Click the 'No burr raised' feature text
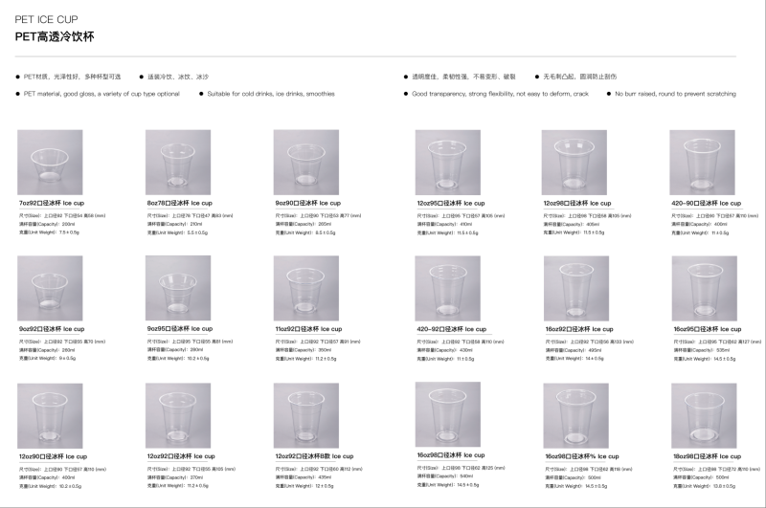Screen dimensions: 766x508 coord(675,94)
